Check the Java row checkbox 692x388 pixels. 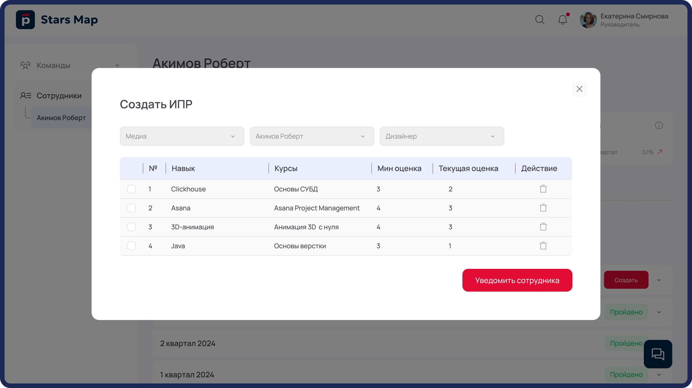click(131, 246)
